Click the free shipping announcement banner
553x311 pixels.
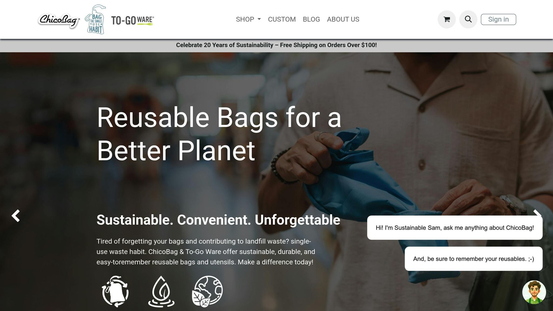pyautogui.click(x=276, y=45)
